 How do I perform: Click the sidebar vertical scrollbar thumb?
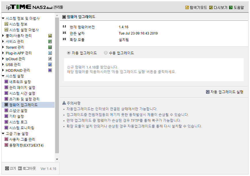[x=57, y=85]
